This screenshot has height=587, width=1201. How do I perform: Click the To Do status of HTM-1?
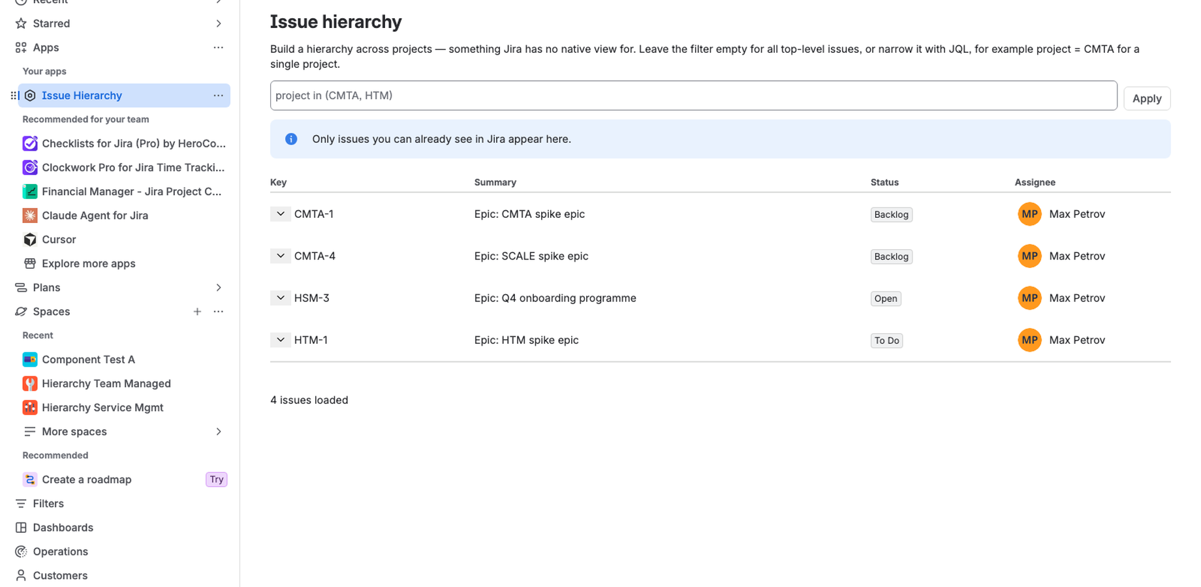887,340
